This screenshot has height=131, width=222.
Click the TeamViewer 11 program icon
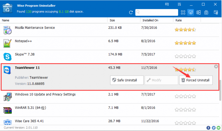click(7, 70)
